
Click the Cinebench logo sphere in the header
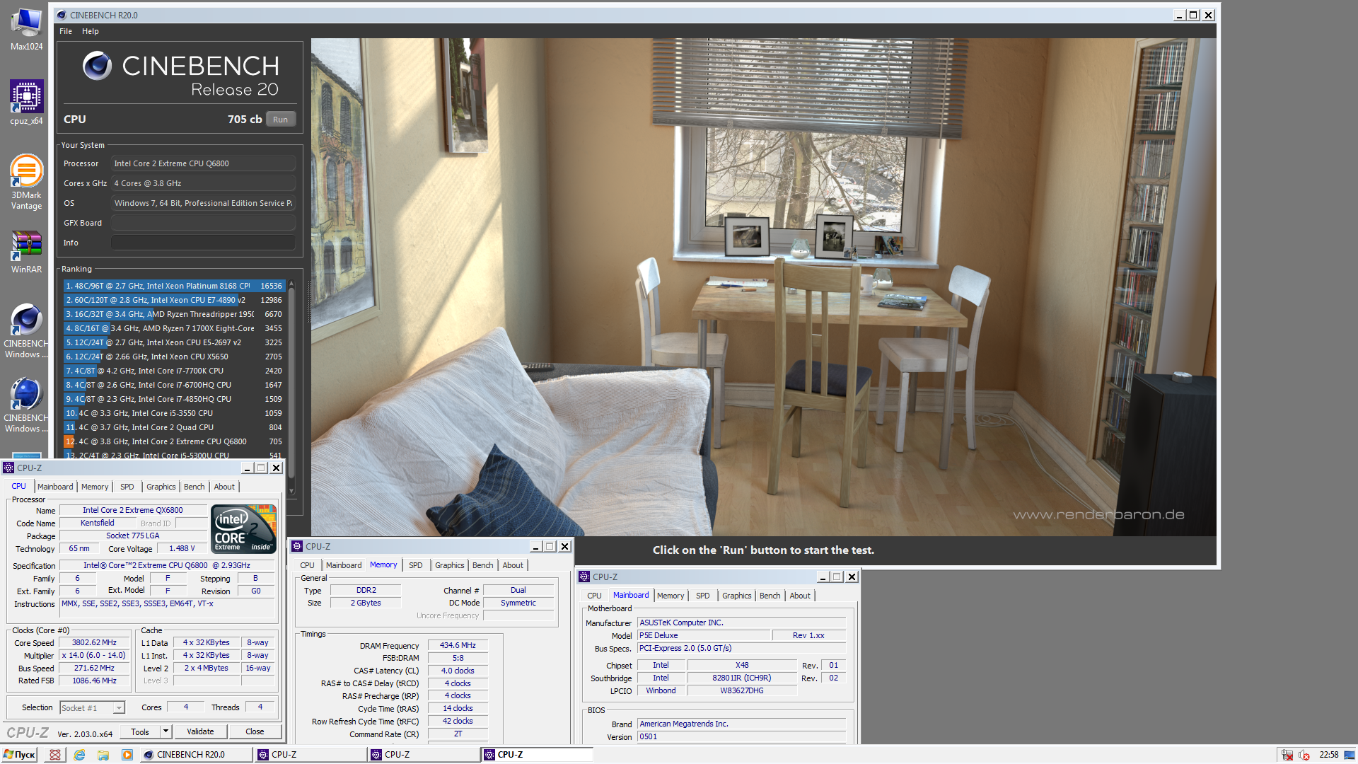(x=97, y=66)
